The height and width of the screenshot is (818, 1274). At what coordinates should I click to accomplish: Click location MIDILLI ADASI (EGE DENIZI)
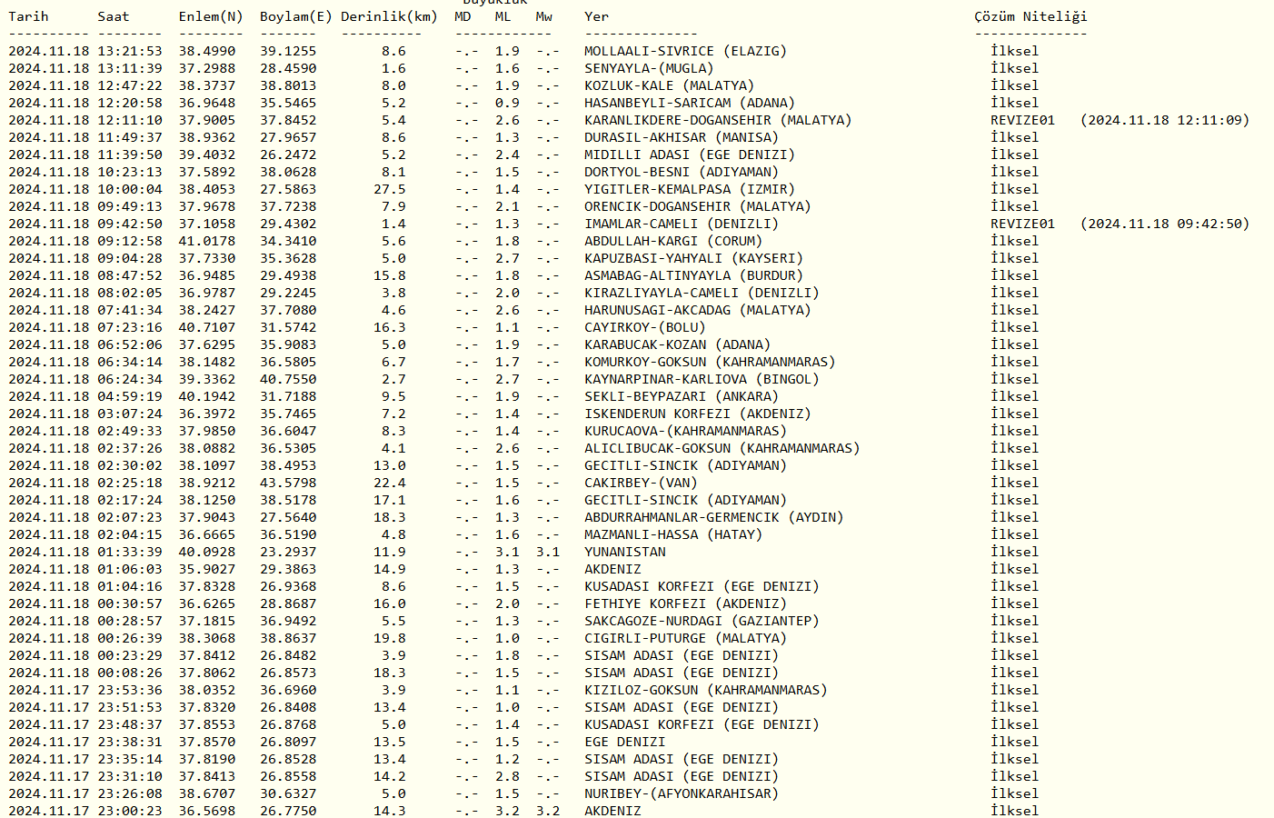[x=690, y=155]
